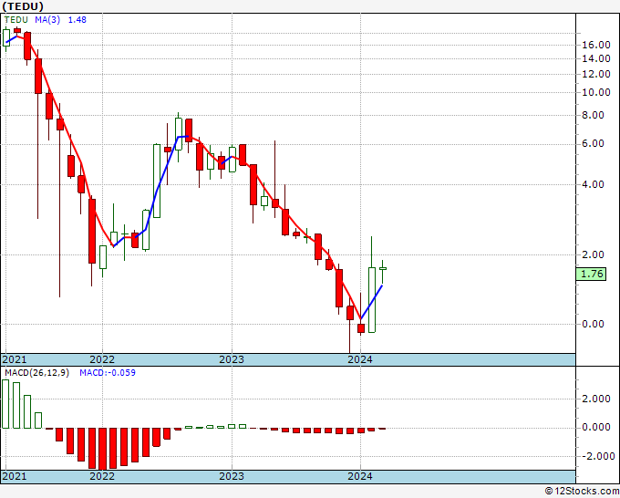The width and height of the screenshot is (620, 498).
Task: Click the tall green candlestick in early 2024
Action: coord(372,300)
